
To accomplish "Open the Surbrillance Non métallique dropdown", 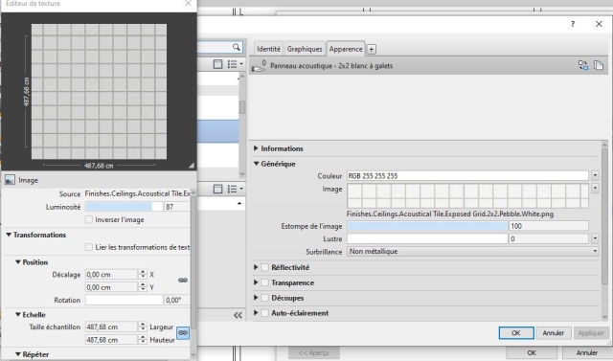I will coord(472,251).
